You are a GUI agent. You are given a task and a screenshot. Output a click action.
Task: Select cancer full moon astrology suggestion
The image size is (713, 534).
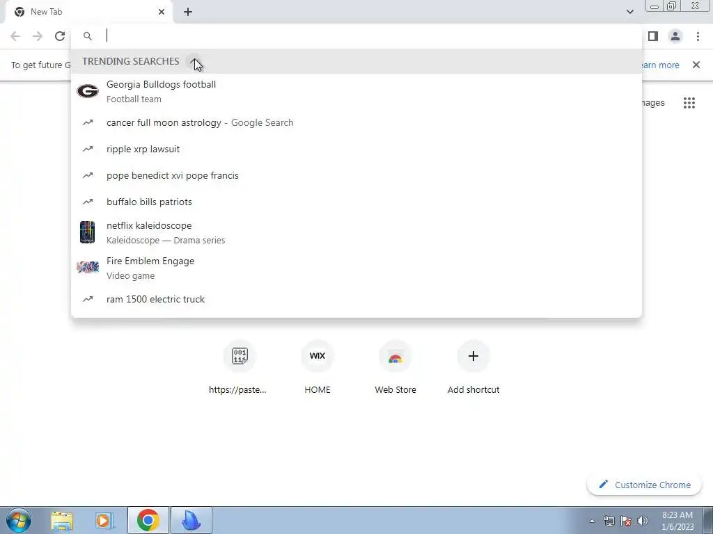click(356, 122)
